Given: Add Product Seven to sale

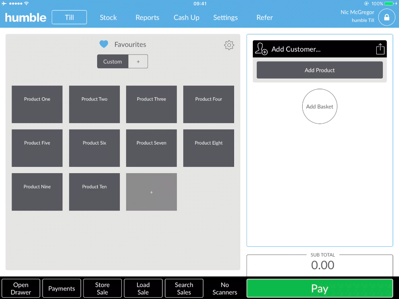Looking at the screenshot, I should pos(152,148).
